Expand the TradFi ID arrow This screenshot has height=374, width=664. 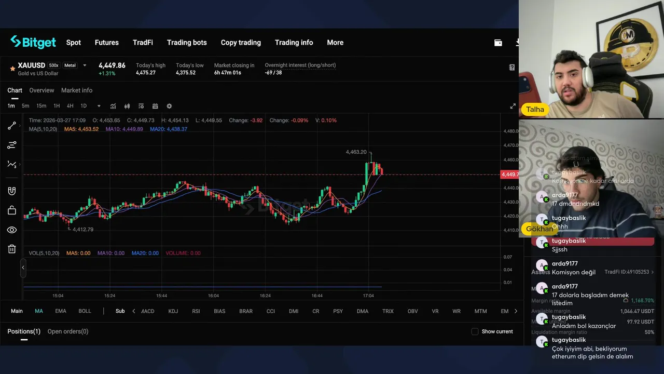[x=653, y=272]
